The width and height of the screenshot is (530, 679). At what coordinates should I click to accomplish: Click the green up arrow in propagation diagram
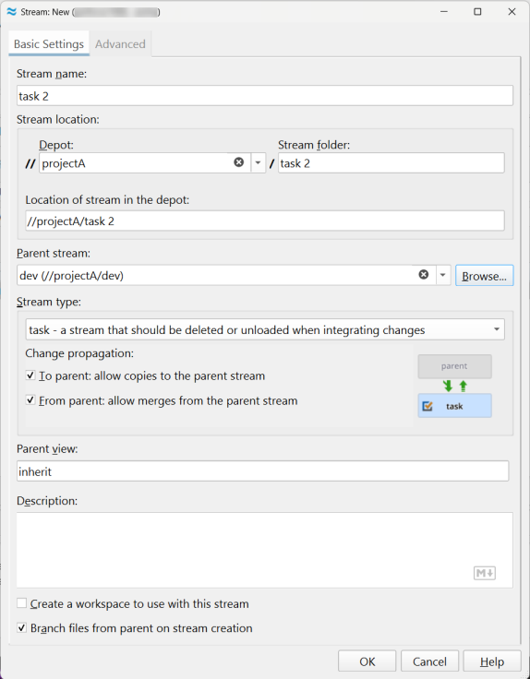tap(463, 386)
